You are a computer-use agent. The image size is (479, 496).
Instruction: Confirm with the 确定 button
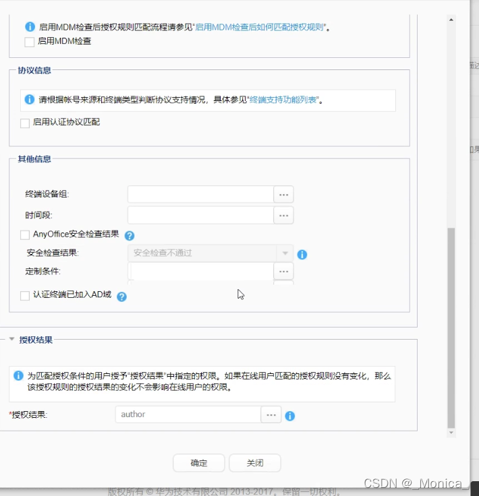pyautogui.click(x=199, y=463)
